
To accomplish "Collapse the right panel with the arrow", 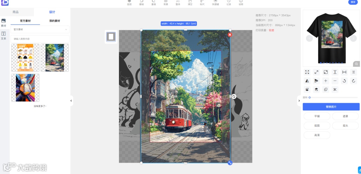I will pyautogui.click(x=299, y=100).
